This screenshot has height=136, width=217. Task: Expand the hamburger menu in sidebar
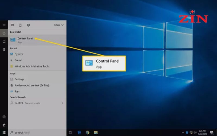coord(4,25)
